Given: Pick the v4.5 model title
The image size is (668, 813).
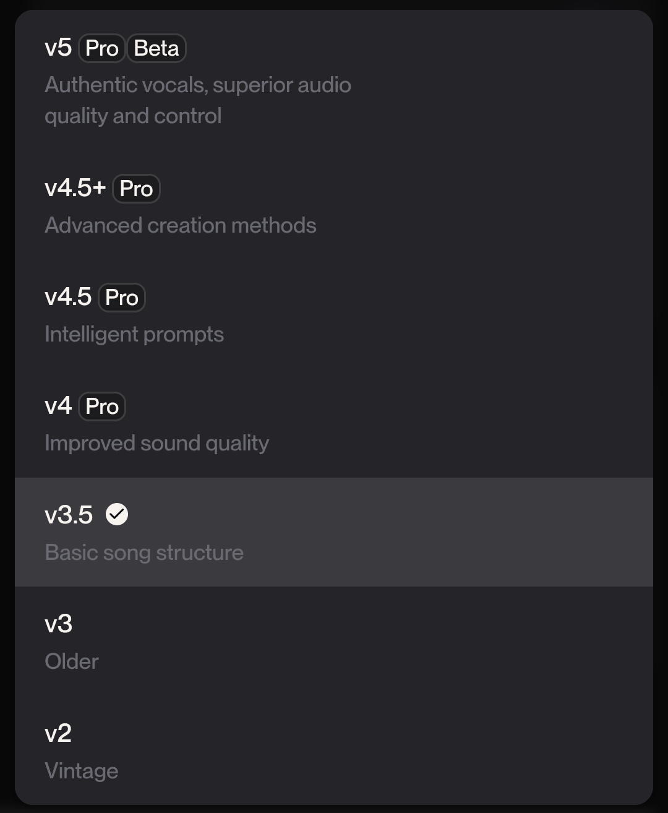Looking at the screenshot, I should tap(68, 297).
